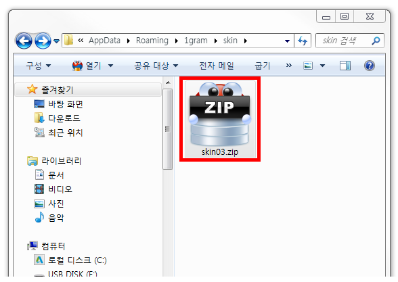Open recent pages dropdown beside Forward arrow
The height and width of the screenshot is (282, 398).
point(56,41)
